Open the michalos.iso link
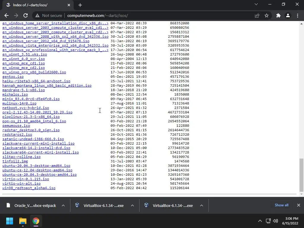The width and height of the screenshot is (304, 228). pos(15,94)
